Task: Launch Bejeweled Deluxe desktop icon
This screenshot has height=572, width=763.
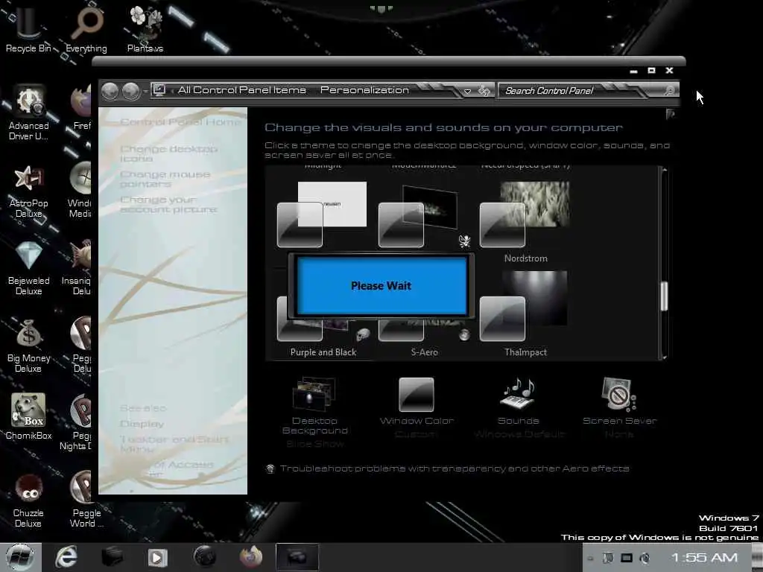Action: pyautogui.click(x=29, y=268)
